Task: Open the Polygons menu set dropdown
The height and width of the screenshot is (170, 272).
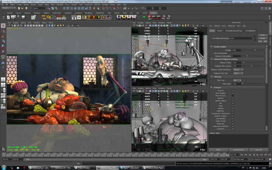Action: 8,8
